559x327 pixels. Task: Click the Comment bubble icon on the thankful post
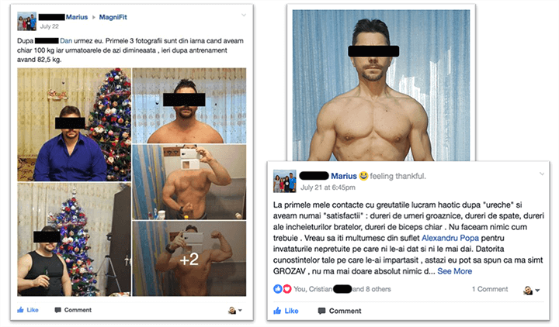[321, 311]
